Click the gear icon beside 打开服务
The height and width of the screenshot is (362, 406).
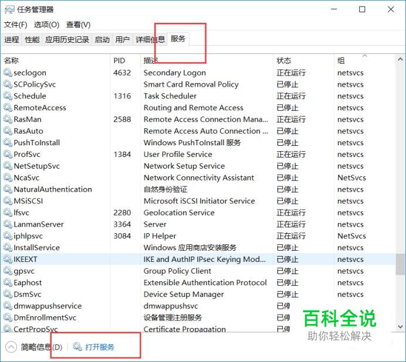coord(77,347)
